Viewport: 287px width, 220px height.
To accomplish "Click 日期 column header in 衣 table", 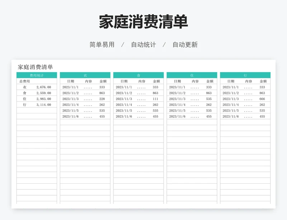I will [x=70, y=81].
